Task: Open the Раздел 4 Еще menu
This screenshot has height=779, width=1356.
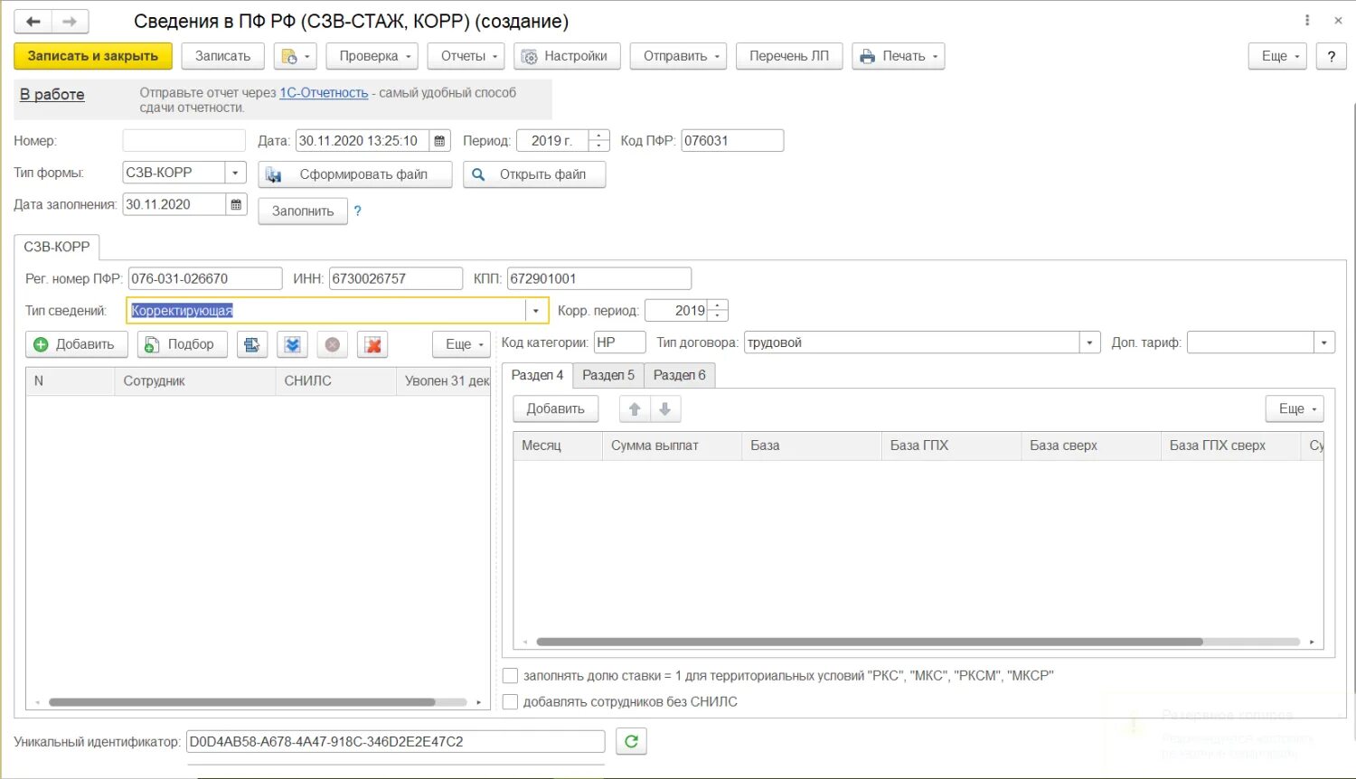Action: (1295, 409)
